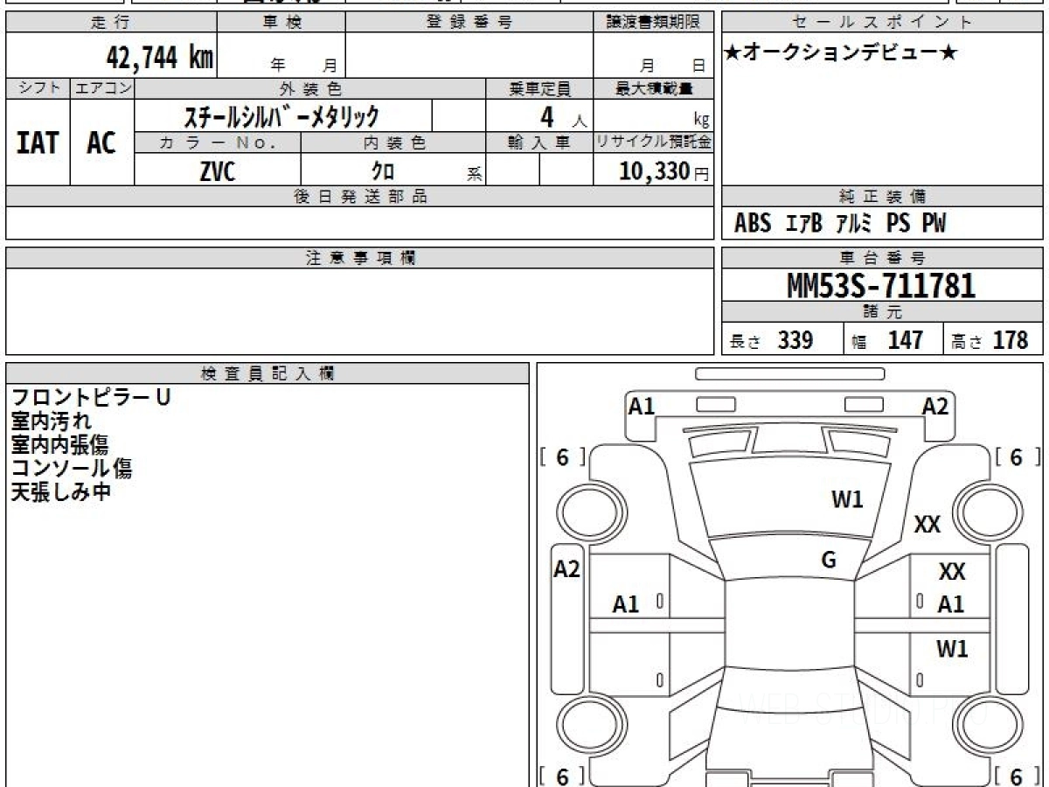Click the inspector note 天張しみ中
This screenshot has width=1049, height=787.
61,491
